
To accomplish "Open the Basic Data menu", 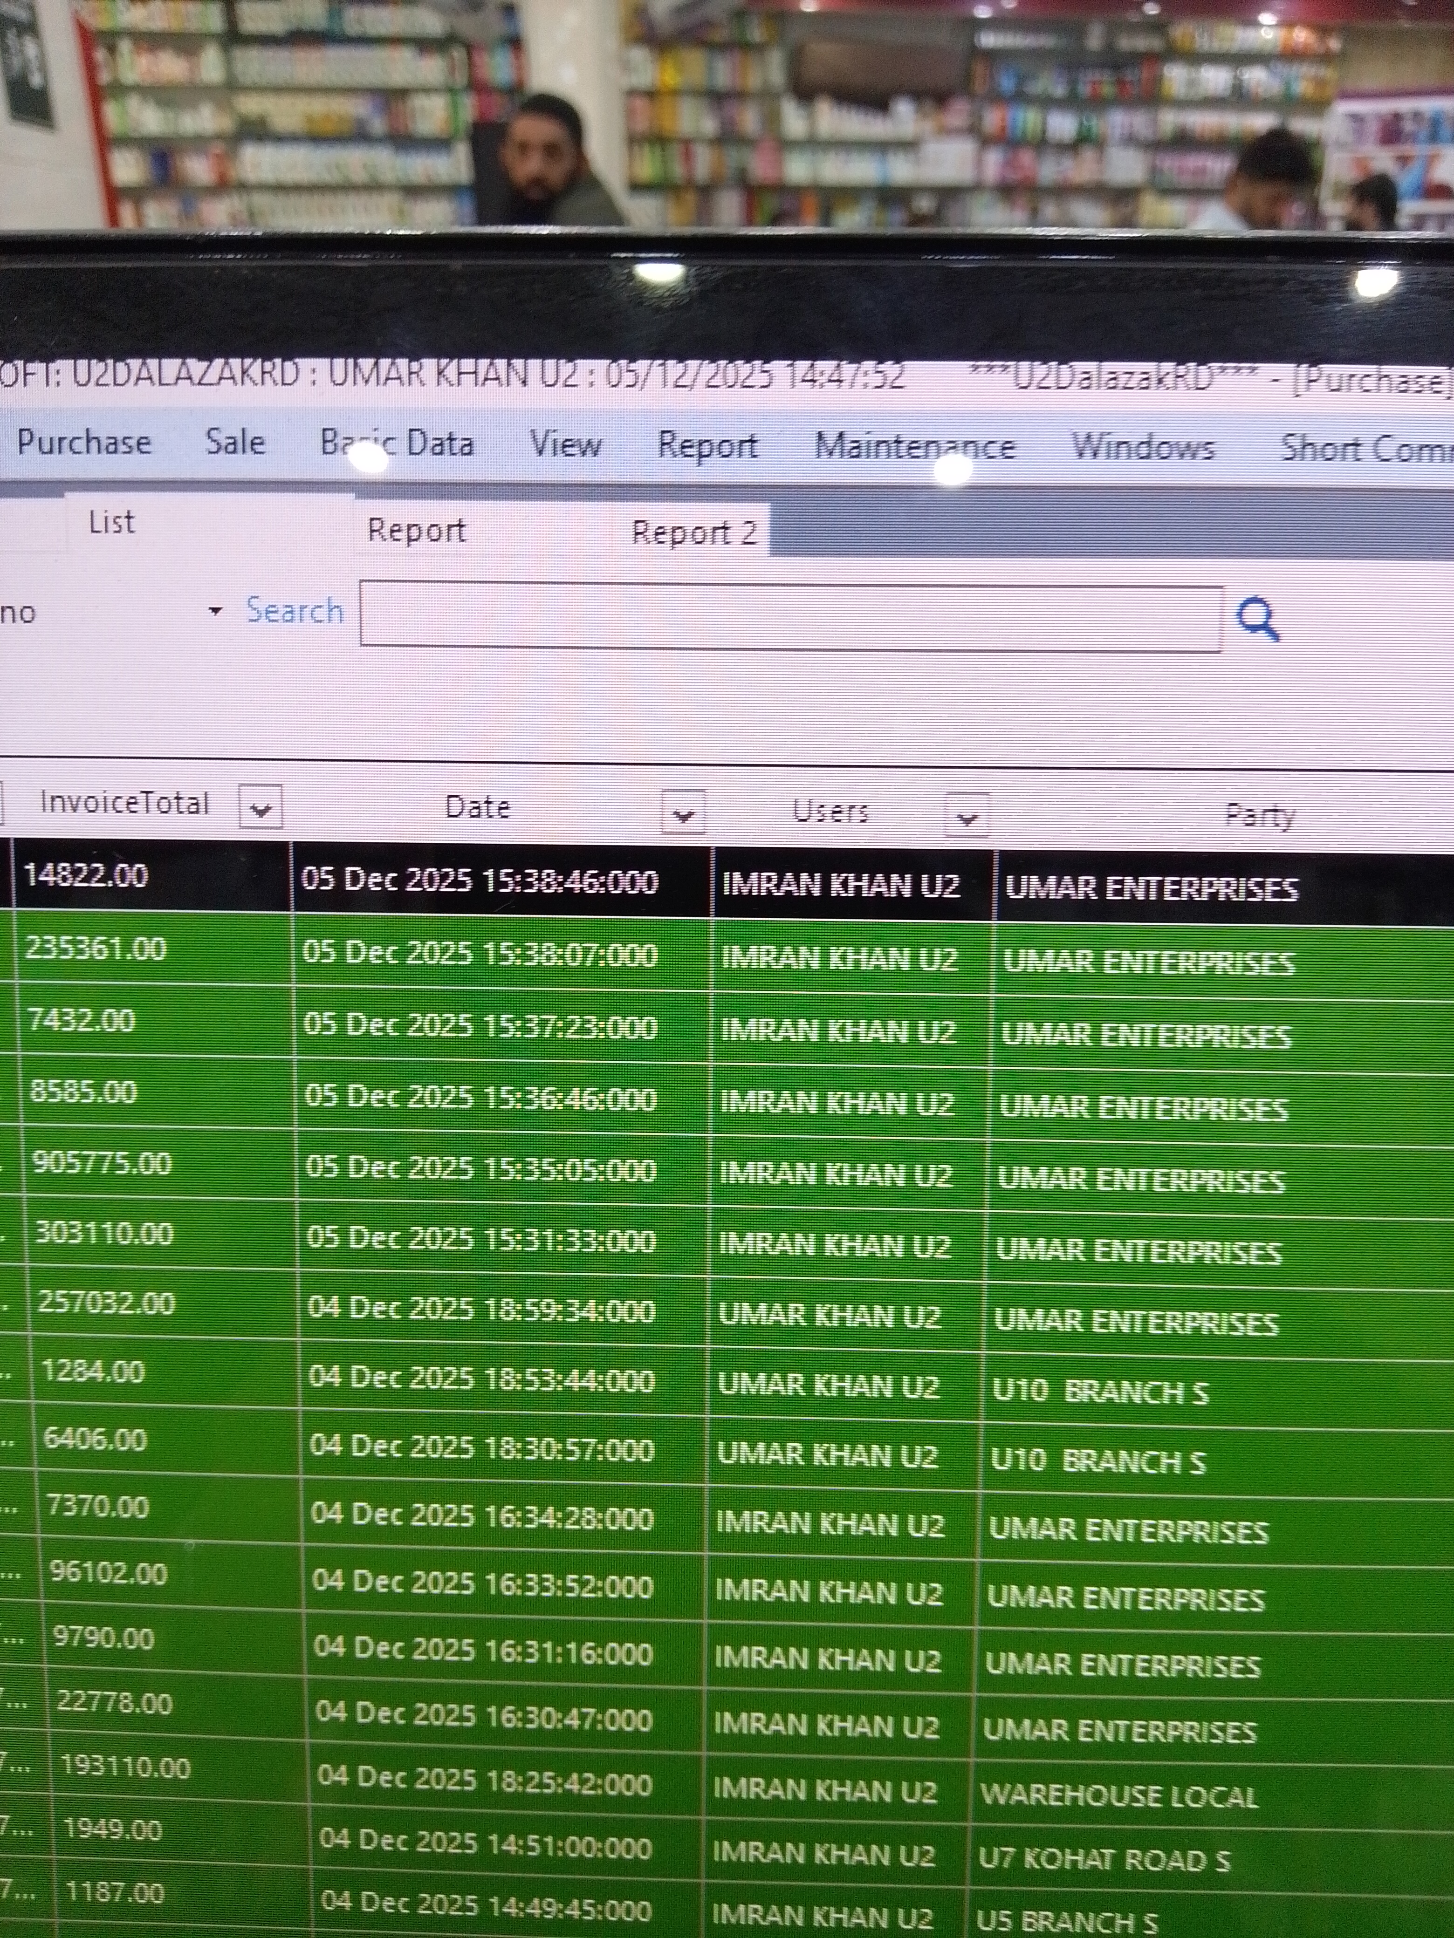I will pos(397,443).
